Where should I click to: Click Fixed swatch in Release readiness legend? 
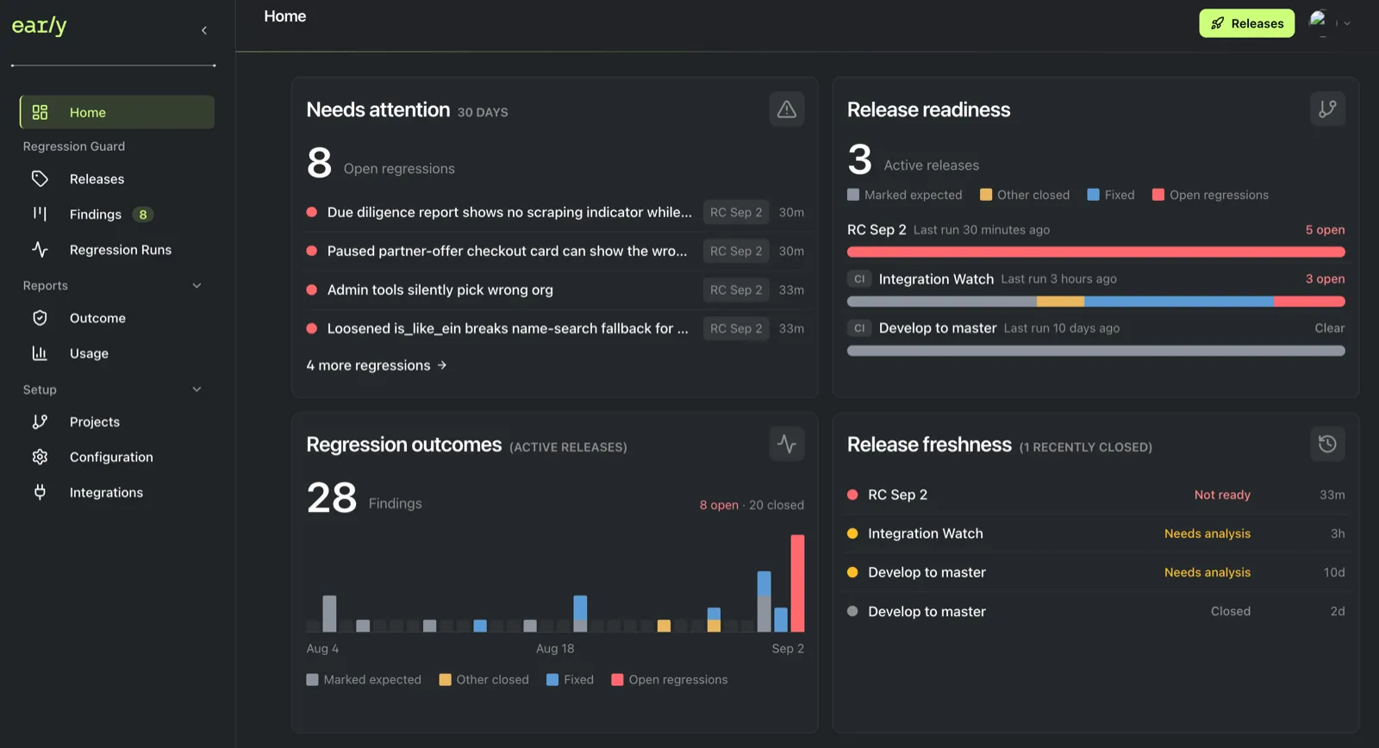1093,195
